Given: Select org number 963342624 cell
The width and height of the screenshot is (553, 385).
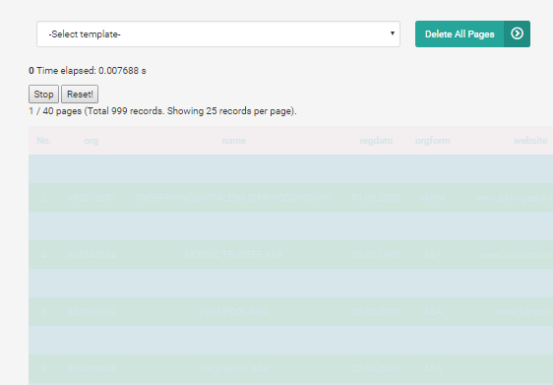Looking at the screenshot, I should pyautogui.click(x=91, y=254).
